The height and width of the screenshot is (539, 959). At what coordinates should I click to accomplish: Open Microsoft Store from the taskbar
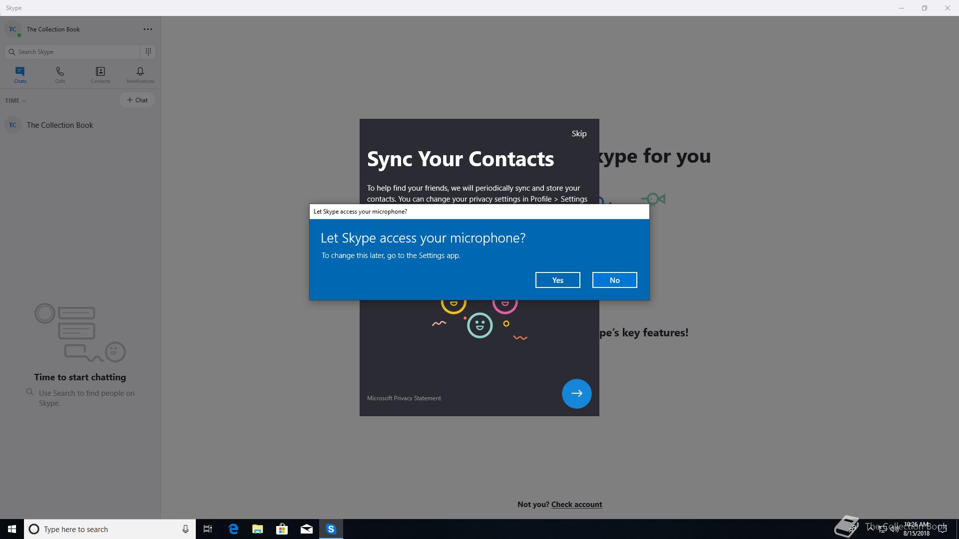pyautogui.click(x=282, y=529)
